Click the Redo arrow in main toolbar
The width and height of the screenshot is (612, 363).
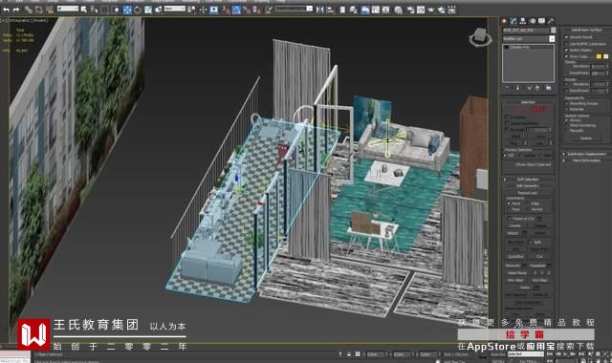(16, 10)
